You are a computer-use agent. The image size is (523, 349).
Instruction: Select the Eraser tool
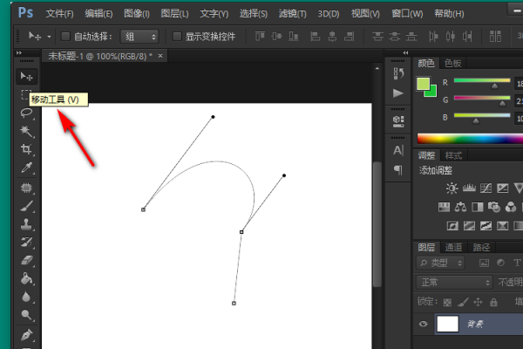point(26,260)
